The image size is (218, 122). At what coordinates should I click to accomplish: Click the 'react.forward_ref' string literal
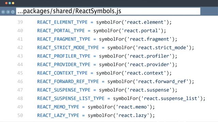coord(162,82)
